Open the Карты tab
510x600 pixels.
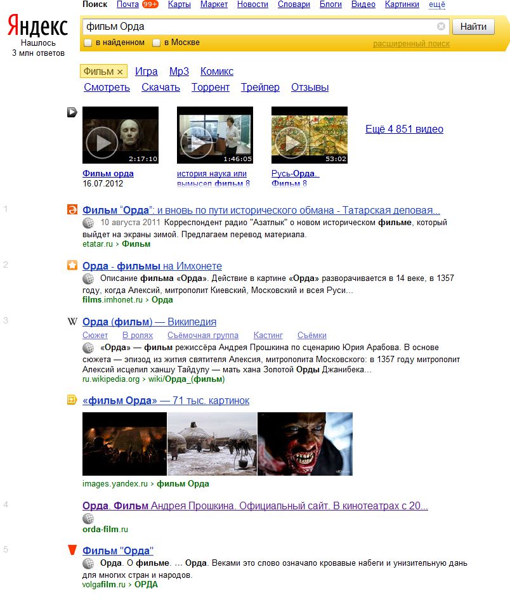[x=179, y=4]
